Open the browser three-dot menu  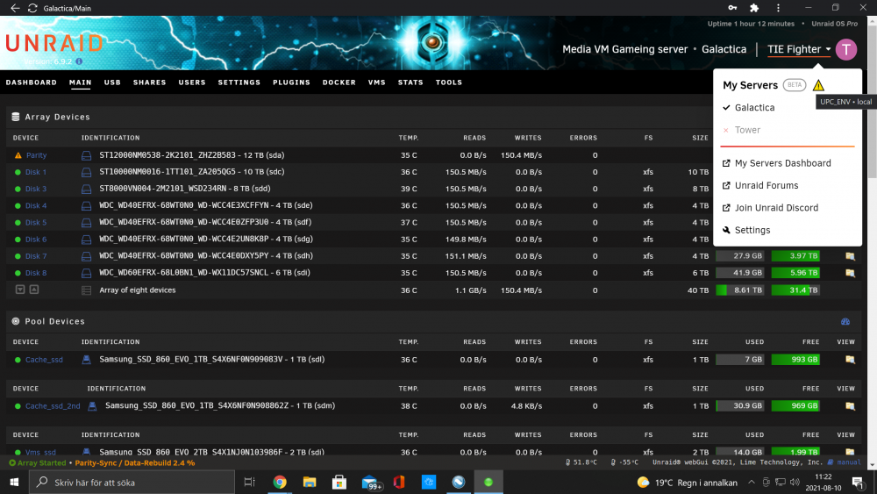(x=778, y=8)
